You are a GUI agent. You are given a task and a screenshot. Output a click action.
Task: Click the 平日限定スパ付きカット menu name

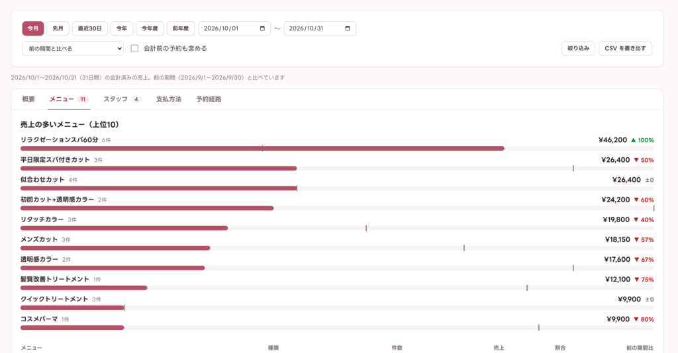click(x=55, y=160)
